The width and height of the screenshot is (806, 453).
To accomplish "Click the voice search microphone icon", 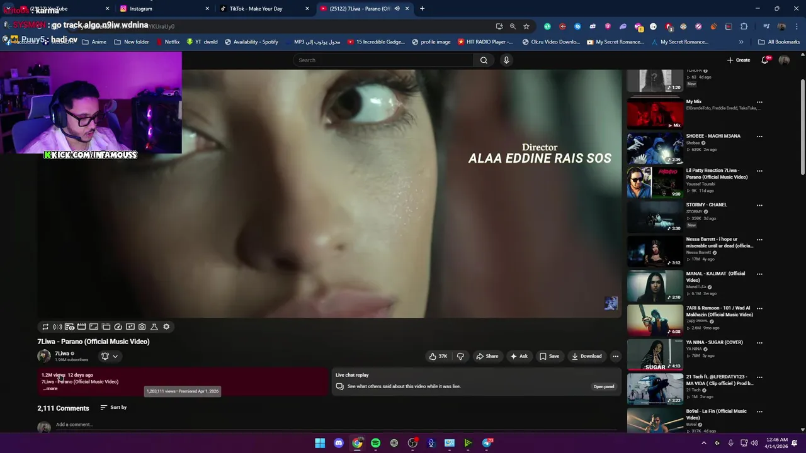I will 506,60.
